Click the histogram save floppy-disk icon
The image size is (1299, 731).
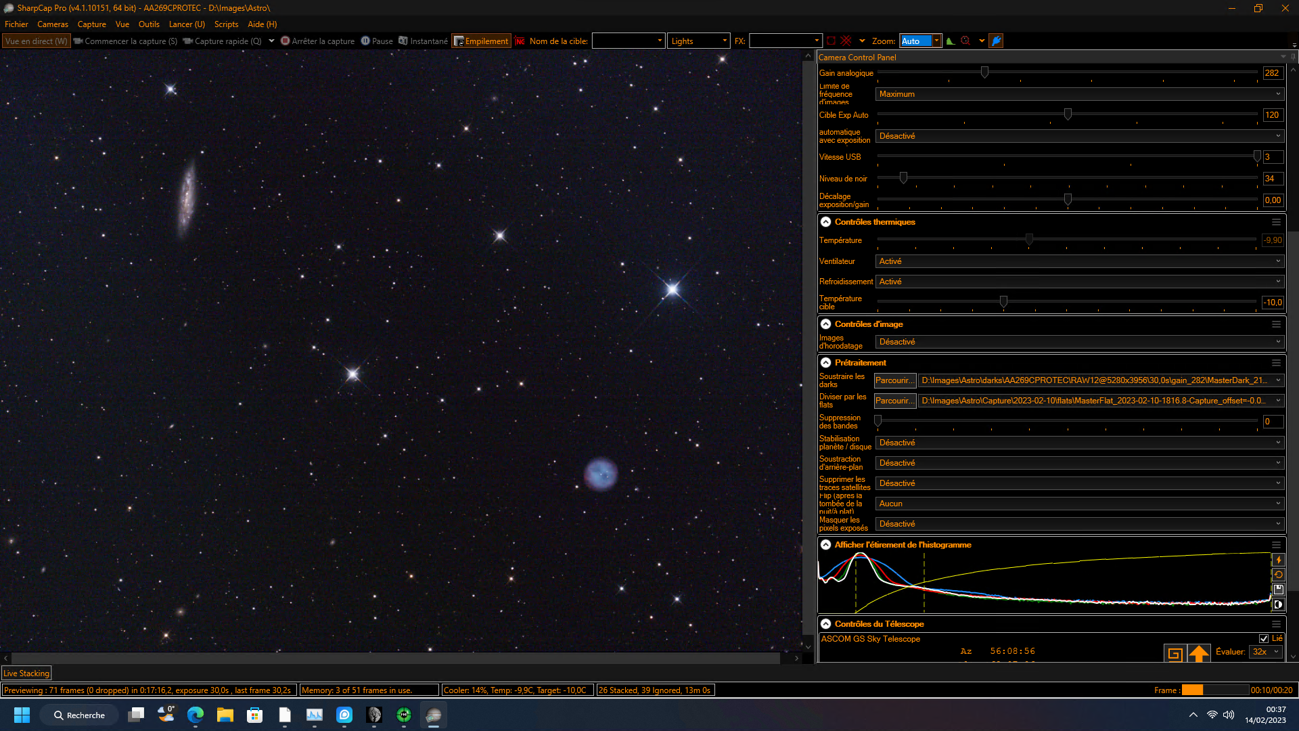(1278, 590)
